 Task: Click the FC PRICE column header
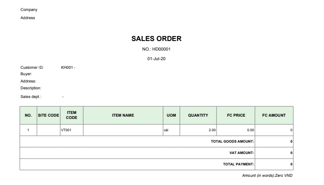point(236,115)
